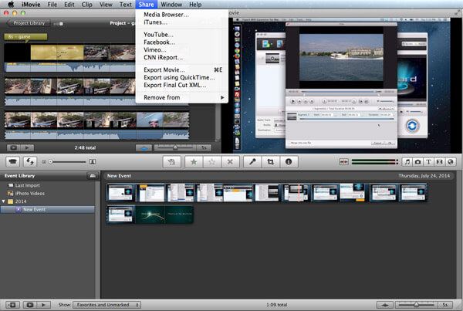Open the inspector info button
The image size is (463, 311).
point(289,161)
